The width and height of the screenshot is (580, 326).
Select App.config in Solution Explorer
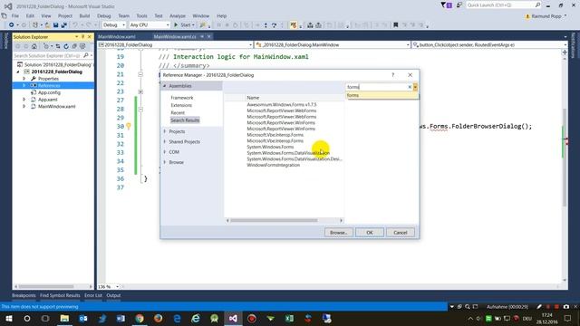coord(49,92)
